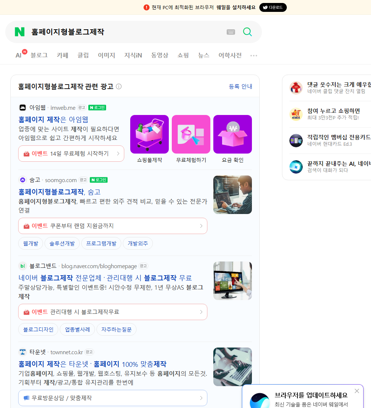Click the 다운로드 button for Whale browser
The width and height of the screenshot is (371, 408).
pos(273,7)
